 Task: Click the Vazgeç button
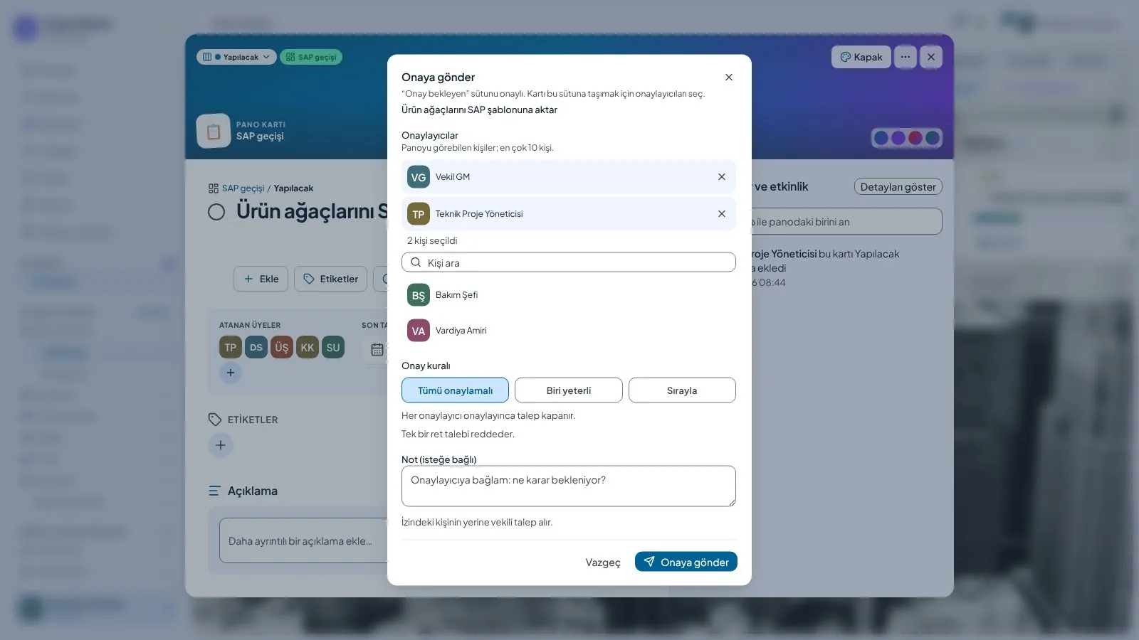(603, 562)
